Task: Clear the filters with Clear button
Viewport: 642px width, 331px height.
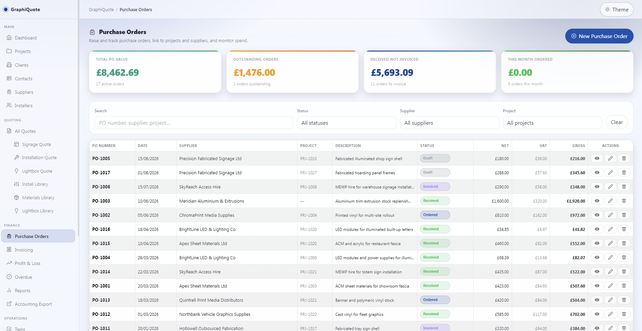Action: 617,122
